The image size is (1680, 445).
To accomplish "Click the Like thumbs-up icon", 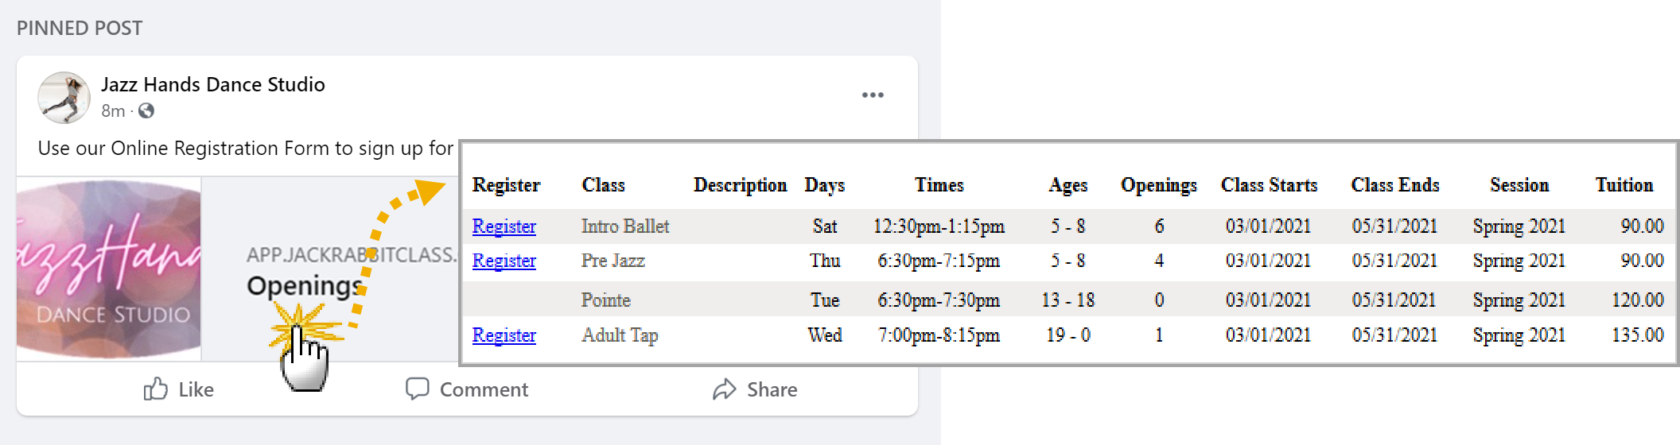I will tap(155, 389).
